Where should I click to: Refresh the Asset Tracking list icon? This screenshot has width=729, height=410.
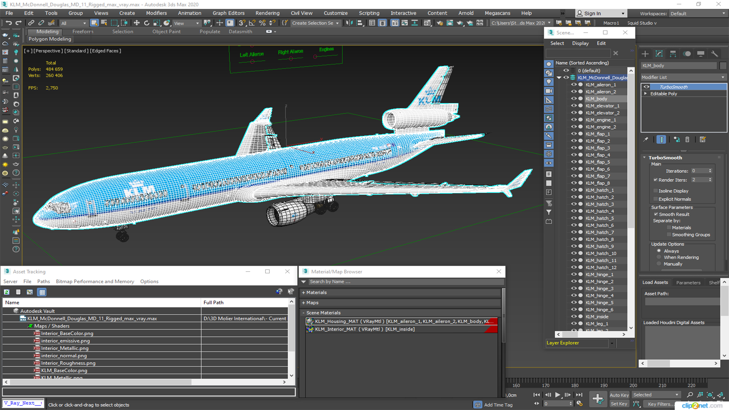point(6,292)
